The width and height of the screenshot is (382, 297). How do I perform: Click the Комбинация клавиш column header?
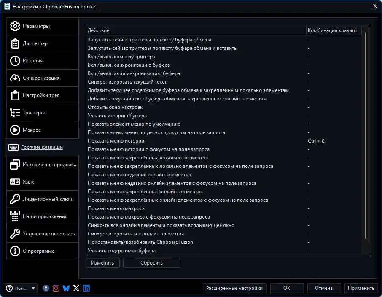(334, 30)
